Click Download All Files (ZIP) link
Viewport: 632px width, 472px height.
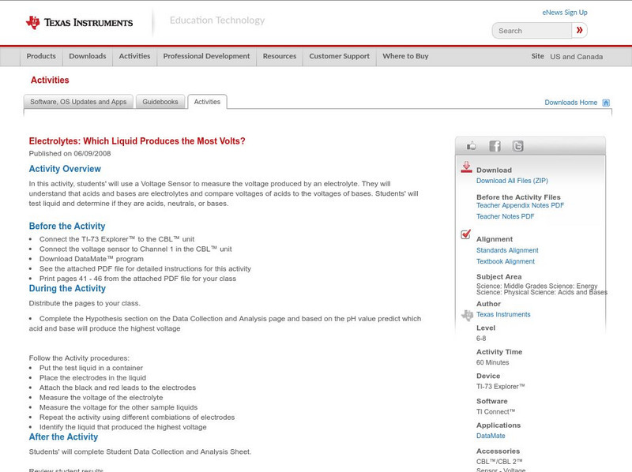(x=512, y=181)
